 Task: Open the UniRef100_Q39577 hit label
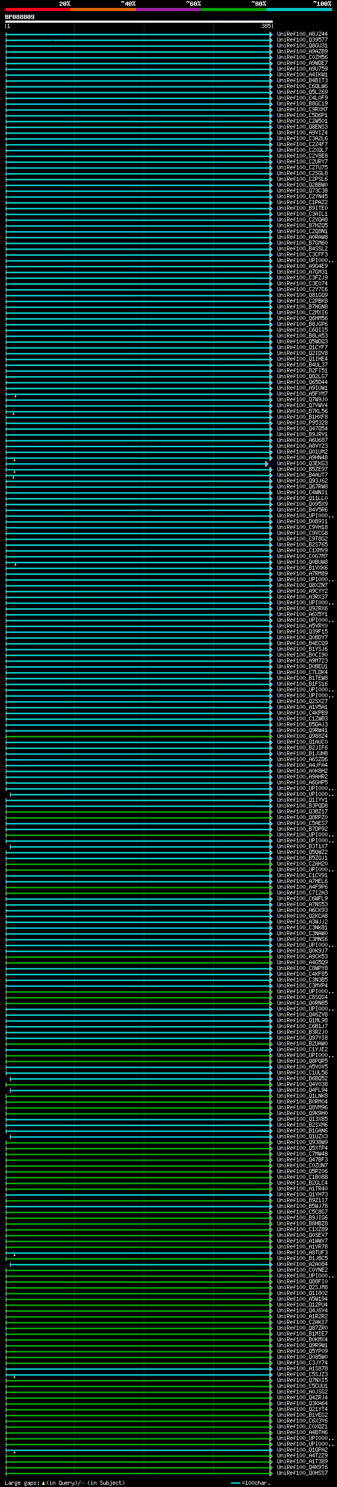[302, 40]
